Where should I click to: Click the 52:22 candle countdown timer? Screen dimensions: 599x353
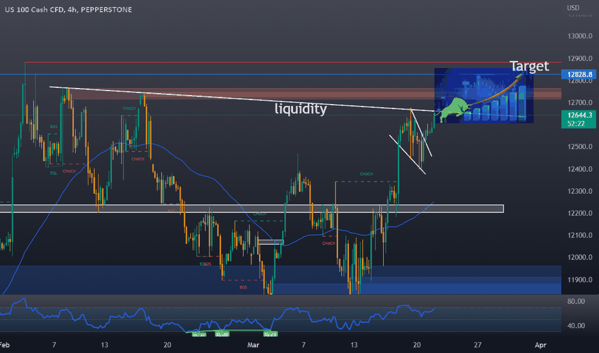[x=576, y=124]
